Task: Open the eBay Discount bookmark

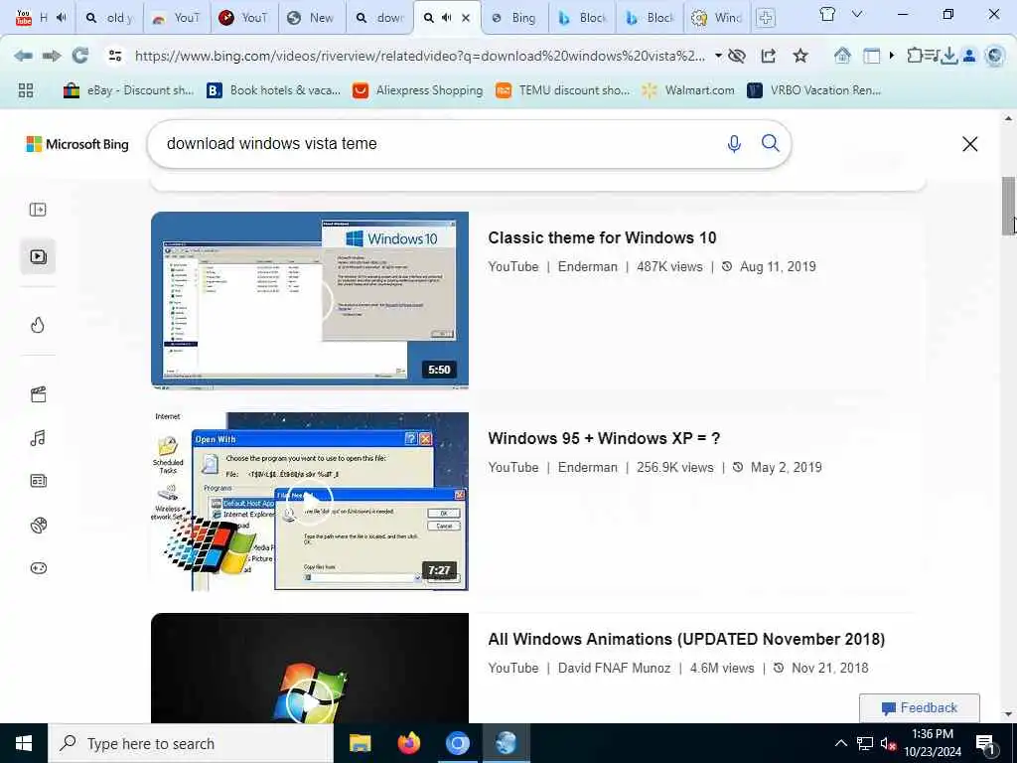Action: (x=128, y=90)
